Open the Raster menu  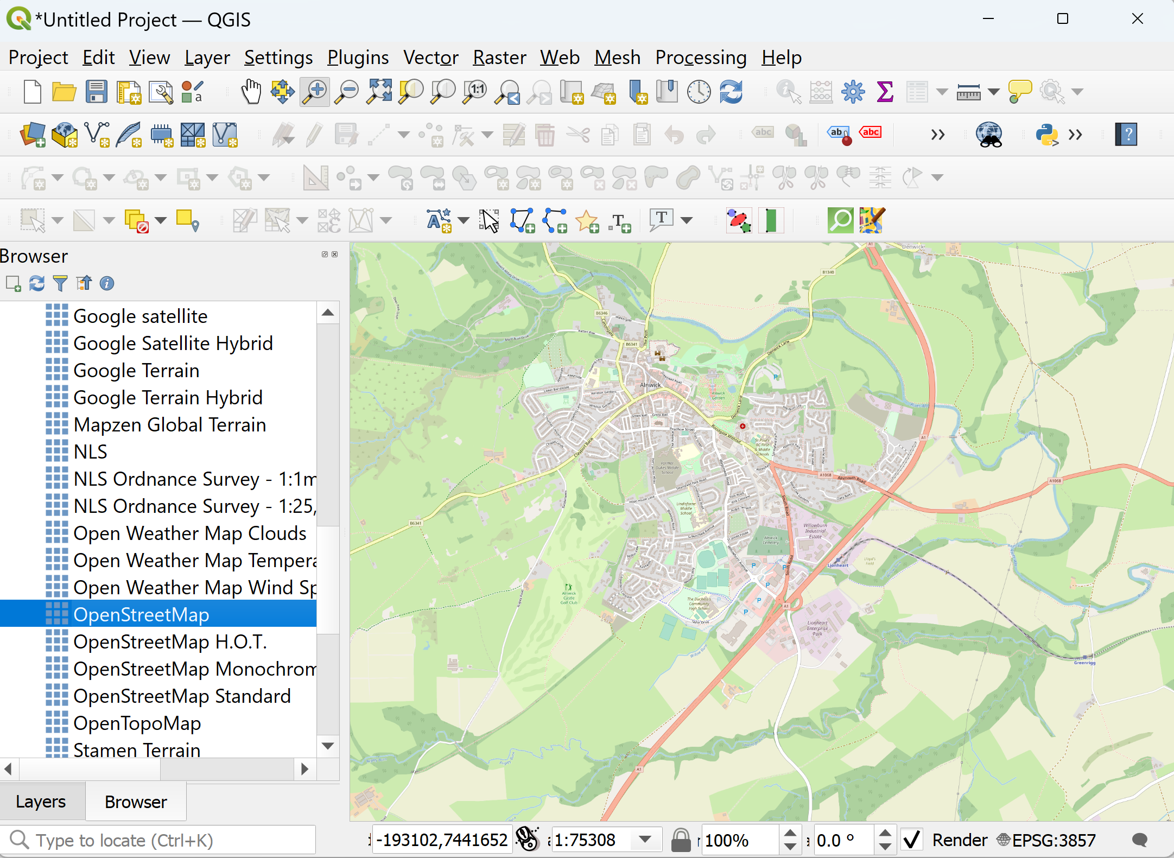click(499, 58)
